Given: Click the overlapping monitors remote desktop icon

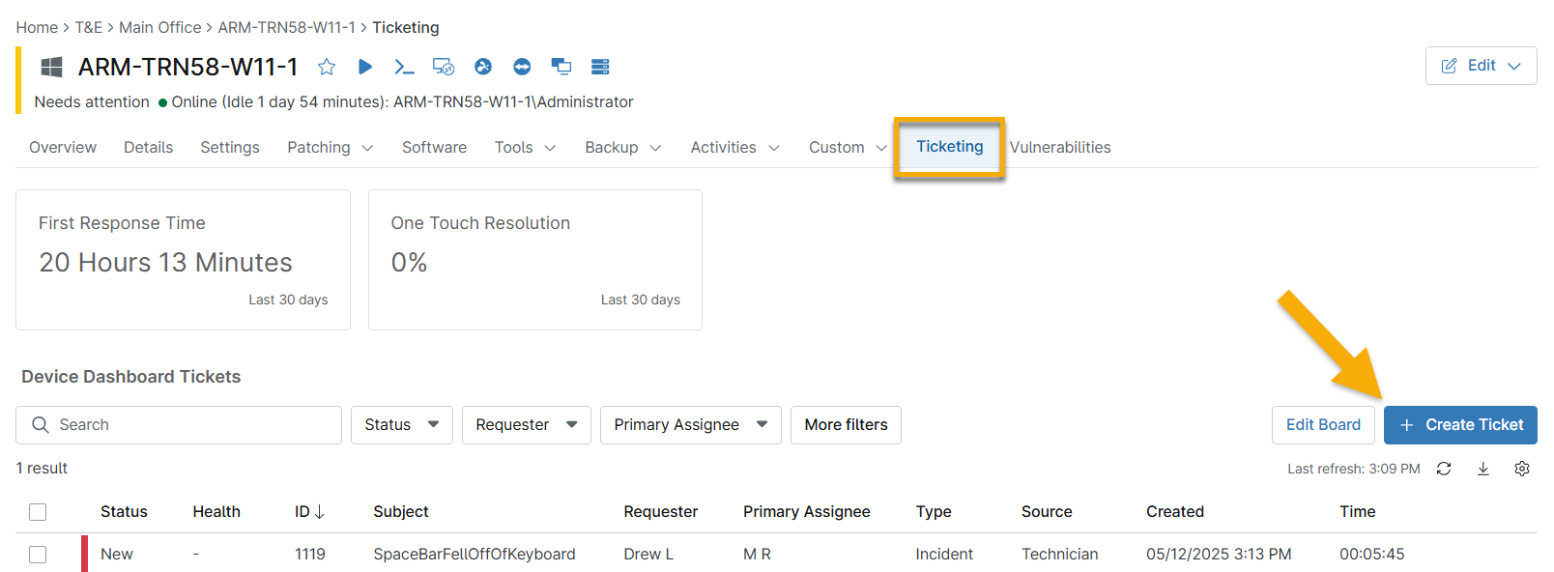Looking at the screenshot, I should tap(561, 67).
